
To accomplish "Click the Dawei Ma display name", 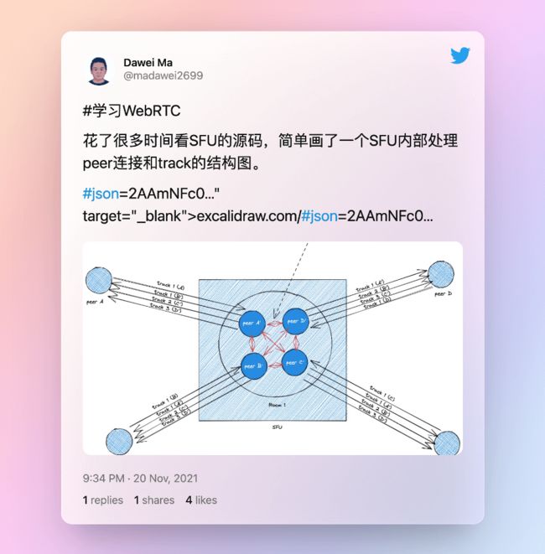I will coord(148,63).
